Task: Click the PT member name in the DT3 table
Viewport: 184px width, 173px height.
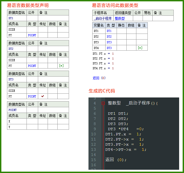Action: point(10,96)
